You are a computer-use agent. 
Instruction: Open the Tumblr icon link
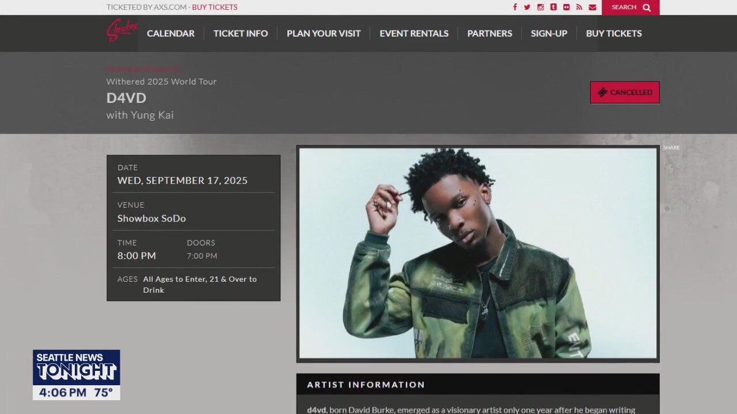[x=553, y=7]
